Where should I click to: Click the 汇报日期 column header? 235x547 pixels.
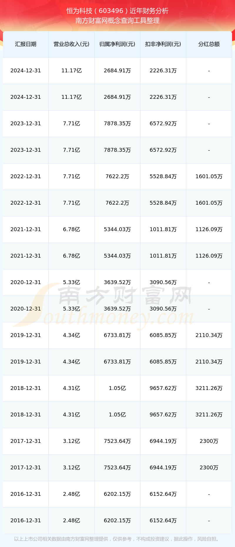pos(26,44)
